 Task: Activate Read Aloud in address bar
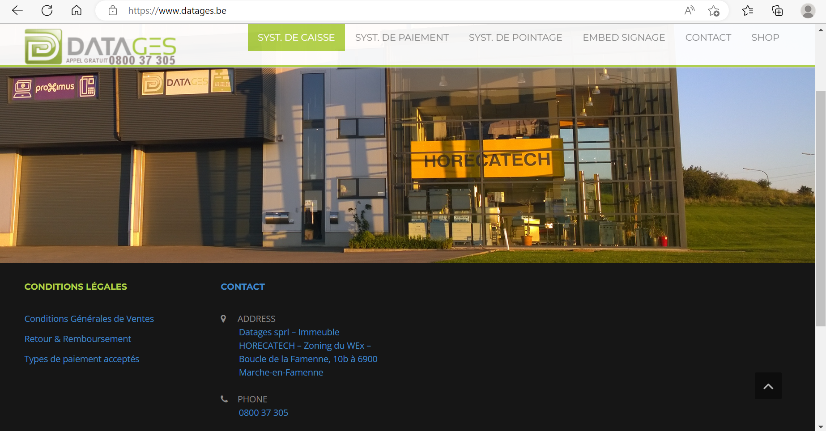[x=690, y=10]
